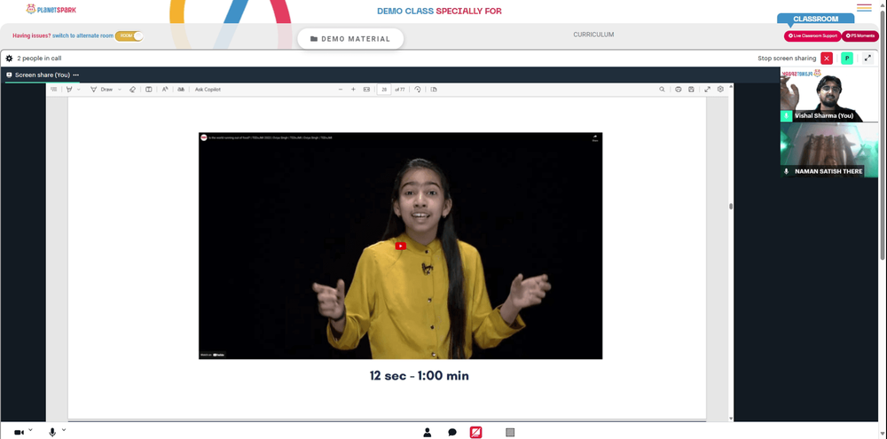Save the PDF document
The image size is (887, 439).
coord(691,90)
